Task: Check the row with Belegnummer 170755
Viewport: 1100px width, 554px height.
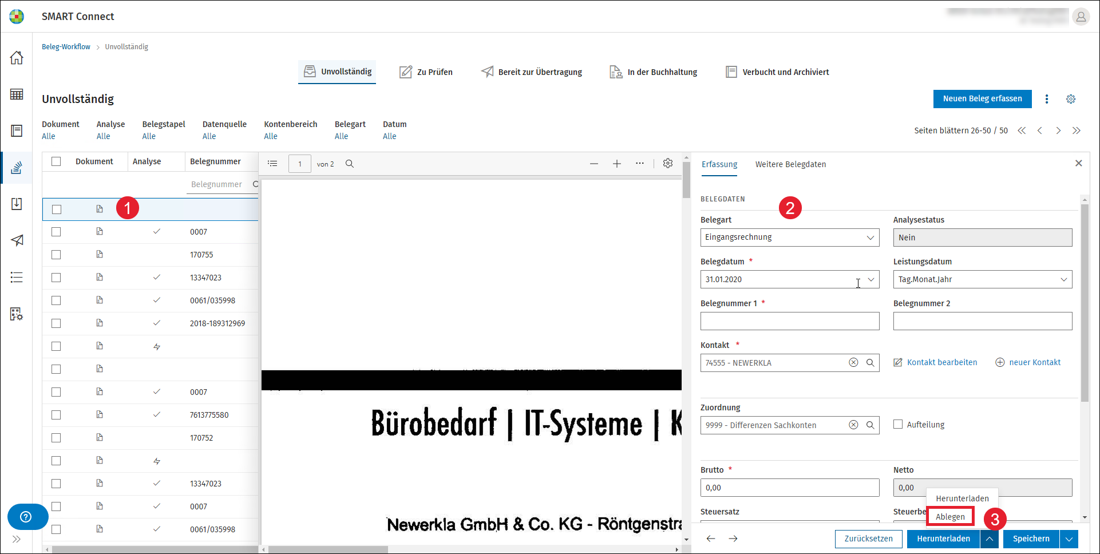Action: [x=56, y=255]
